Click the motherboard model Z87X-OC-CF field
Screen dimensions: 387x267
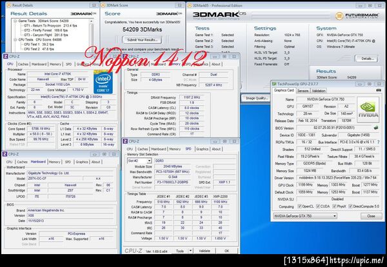(x=54, y=179)
